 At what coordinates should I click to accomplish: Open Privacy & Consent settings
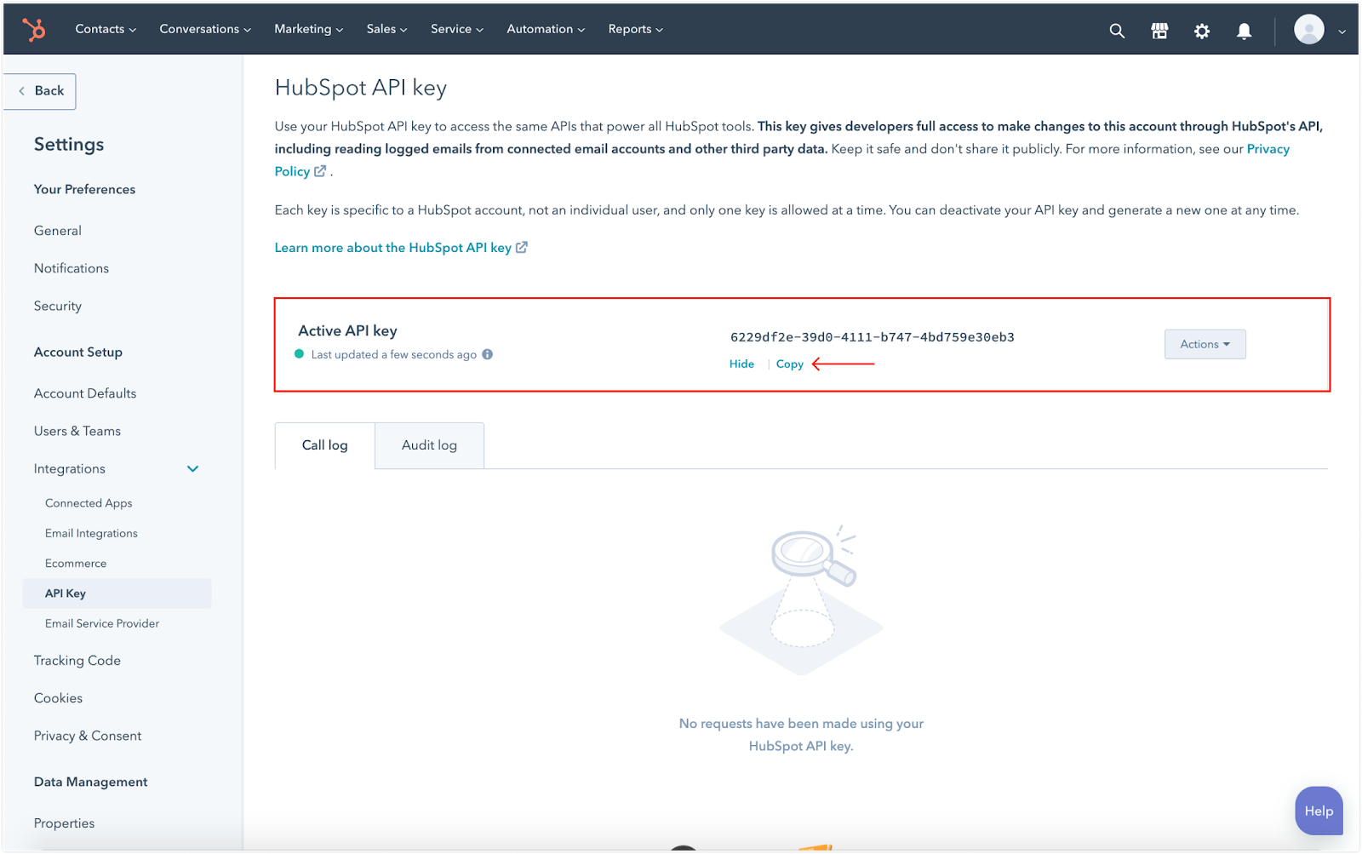(88, 736)
